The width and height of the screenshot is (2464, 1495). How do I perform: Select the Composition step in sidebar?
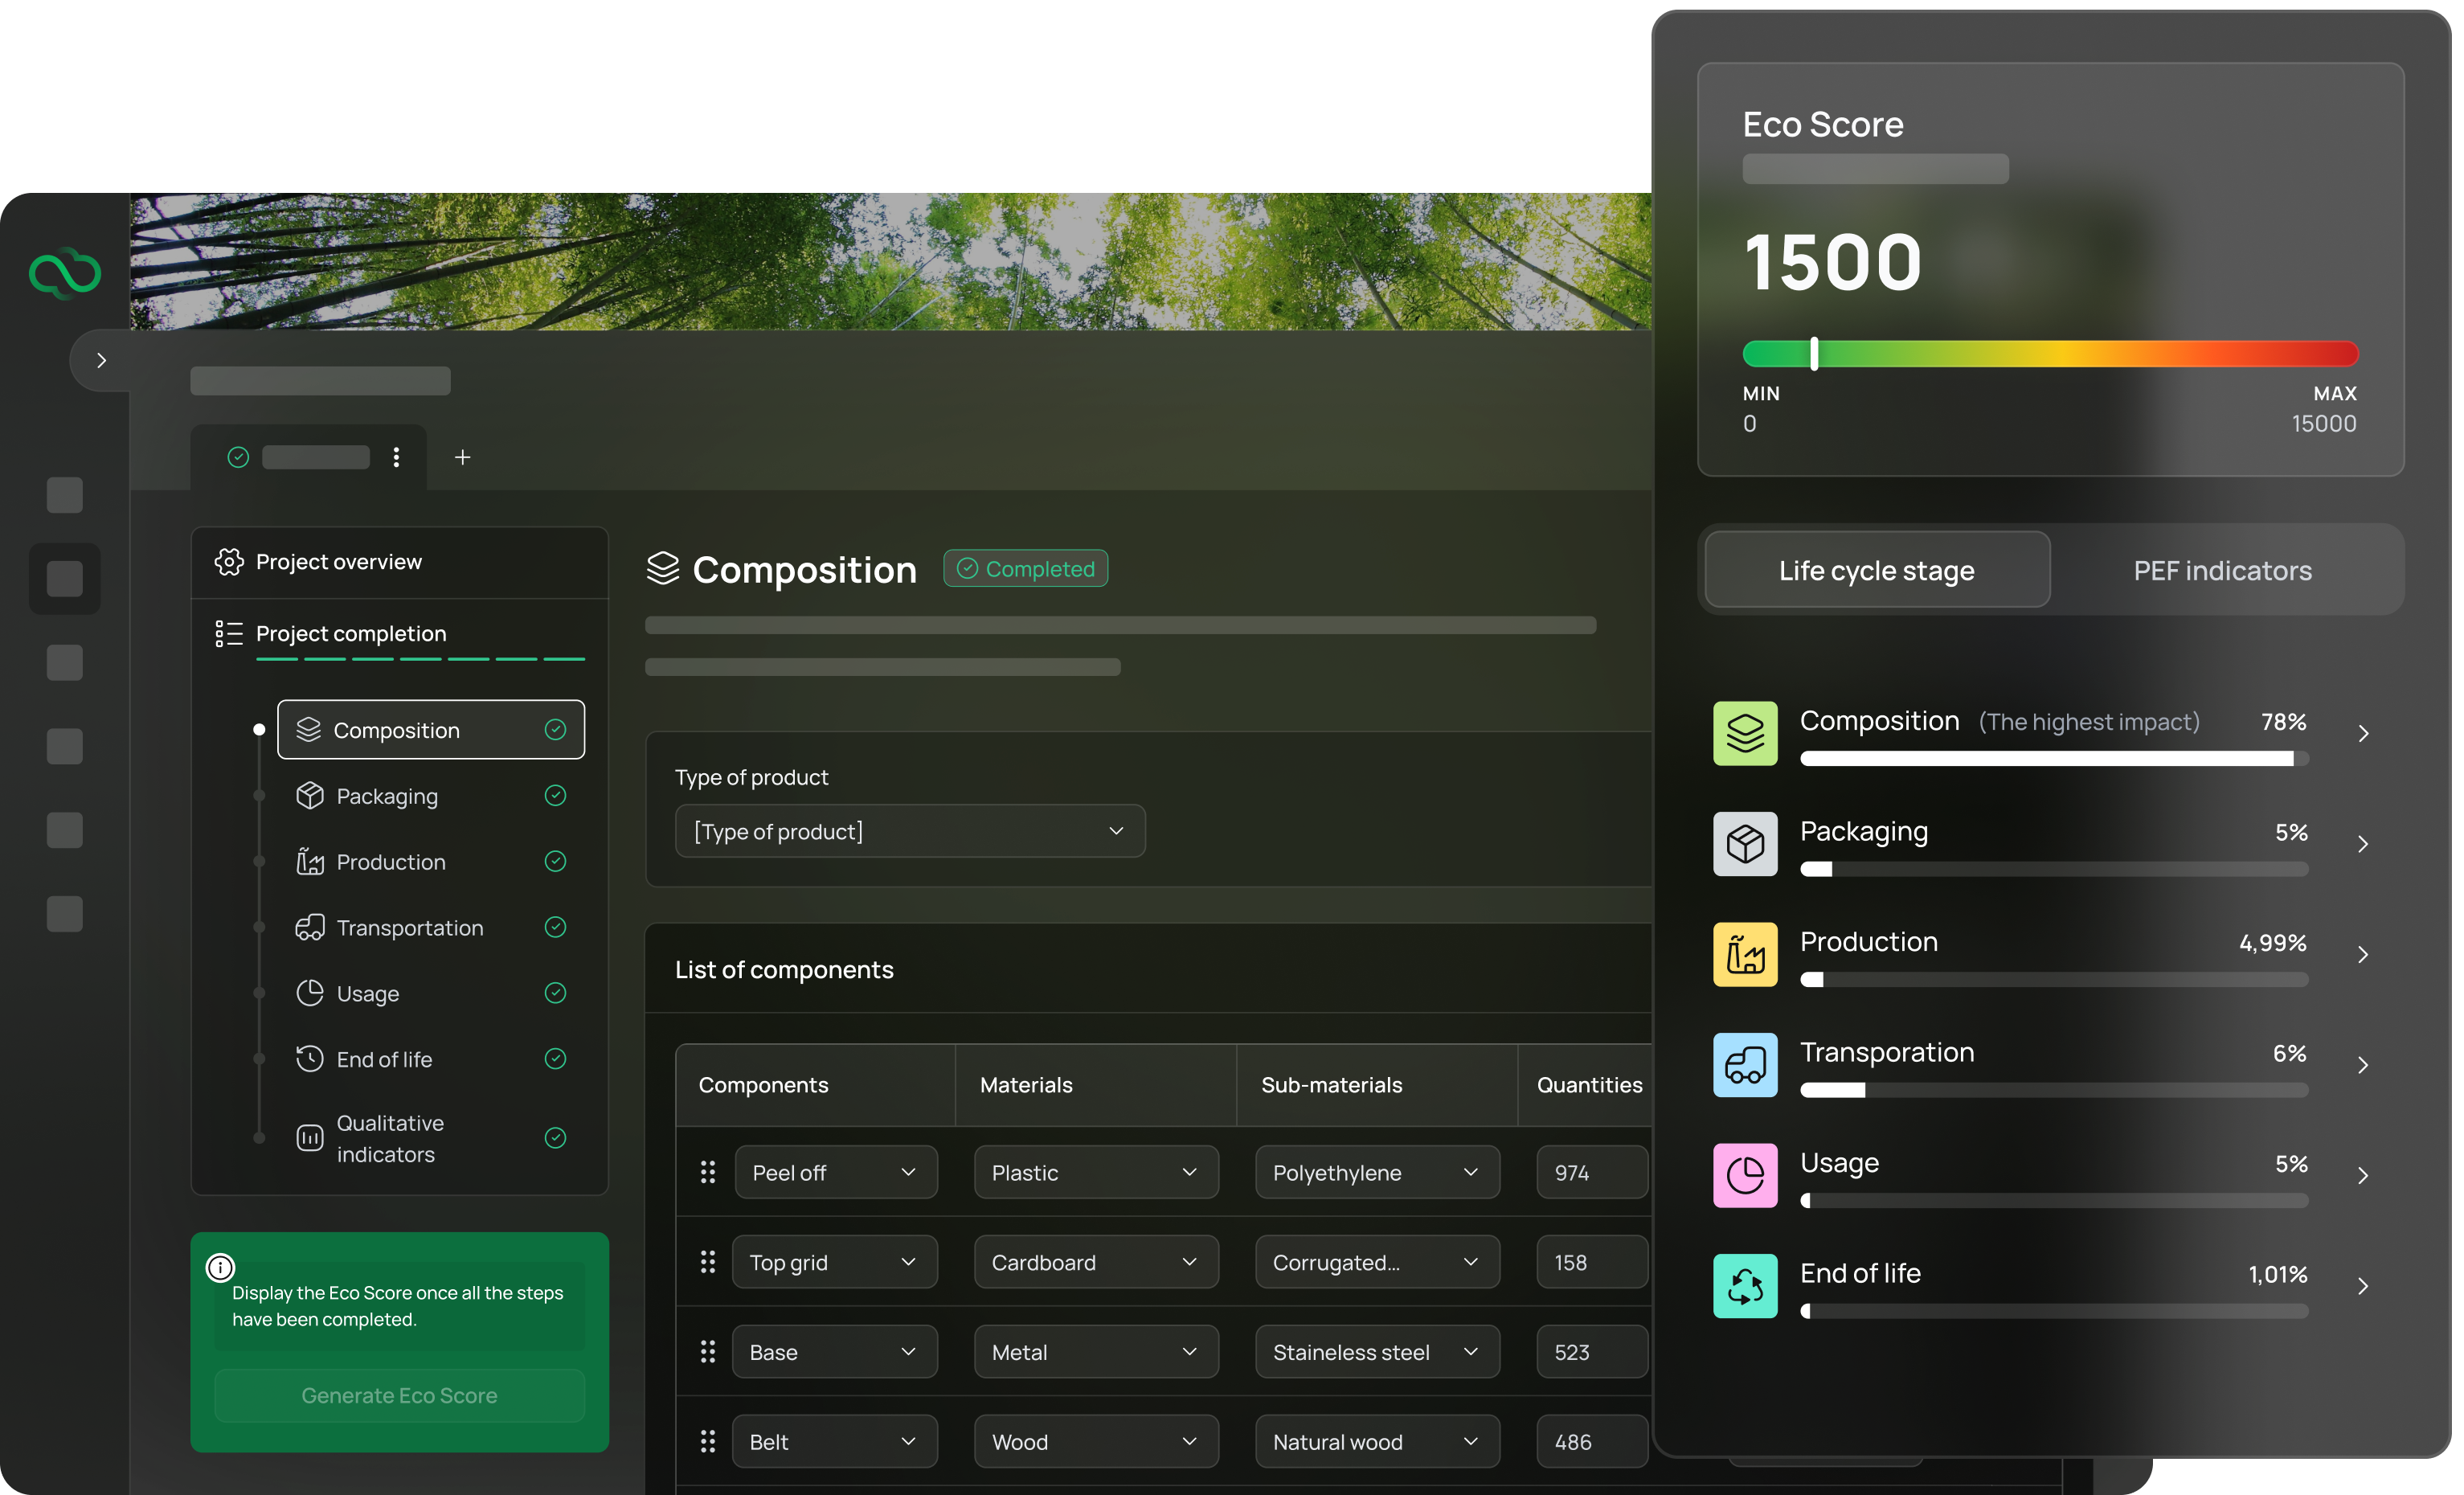pos(431,730)
